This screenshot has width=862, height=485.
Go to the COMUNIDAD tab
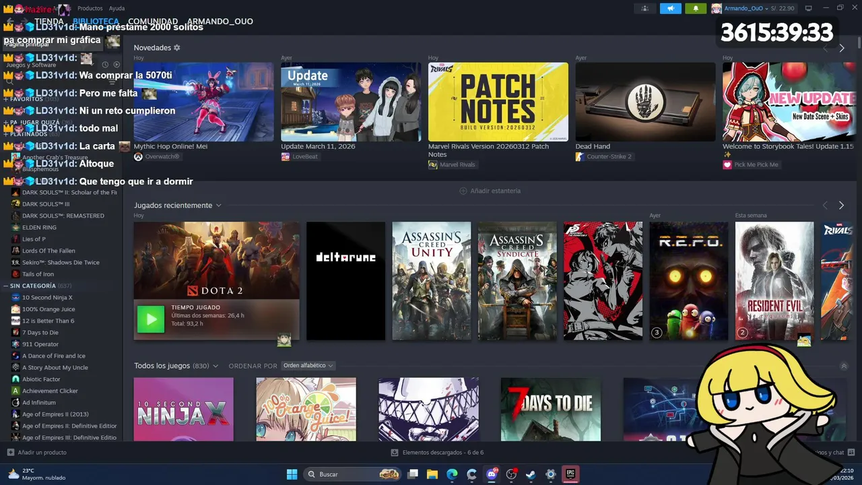pyautogui.click(x=153, y=22)
